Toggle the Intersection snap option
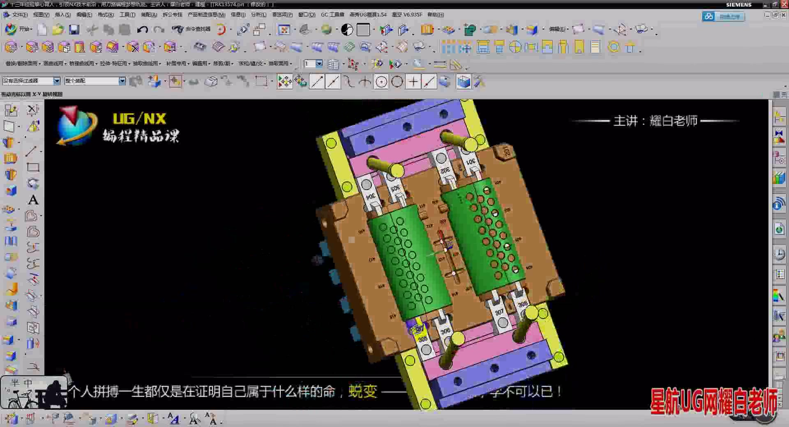This screenshot has height=427, width=789. 365,82
